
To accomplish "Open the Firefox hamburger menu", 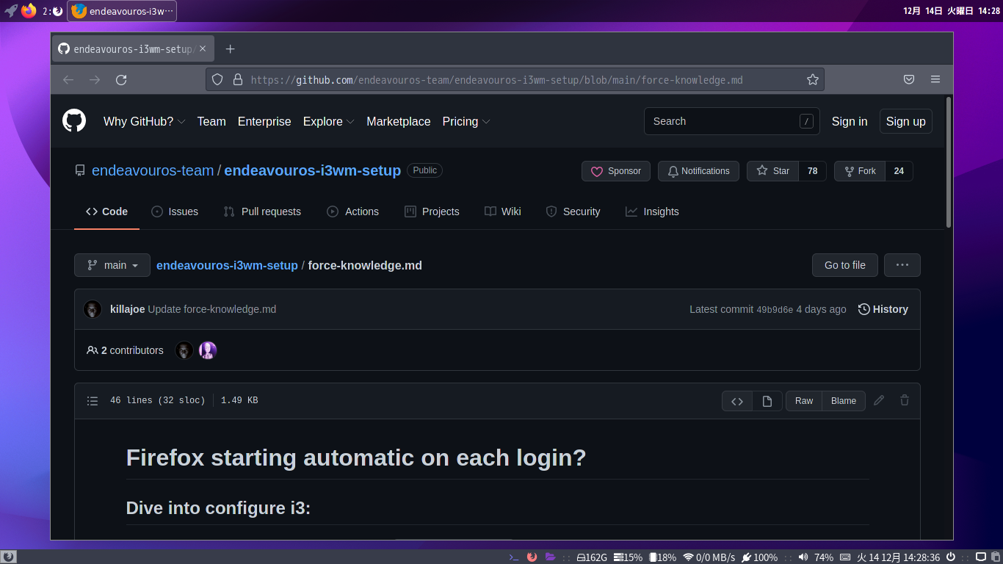I will click(x=935, y=79).
